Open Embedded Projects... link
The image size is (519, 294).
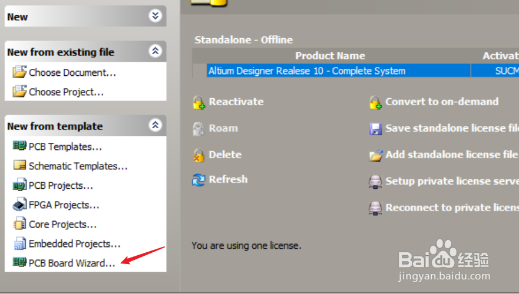pos(74,243)
